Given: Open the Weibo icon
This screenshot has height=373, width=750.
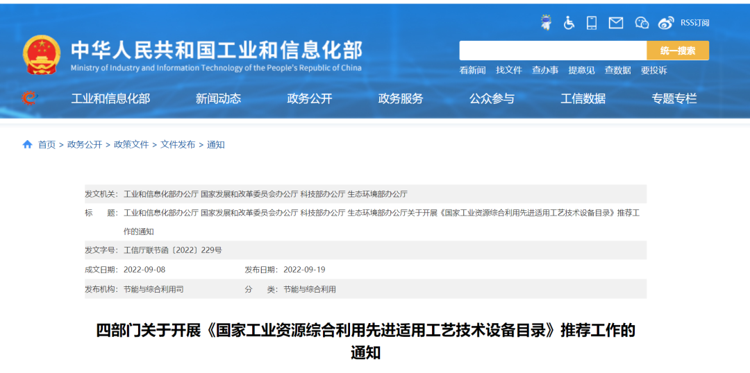Looking at the screenshot, I should coord(666,22).
